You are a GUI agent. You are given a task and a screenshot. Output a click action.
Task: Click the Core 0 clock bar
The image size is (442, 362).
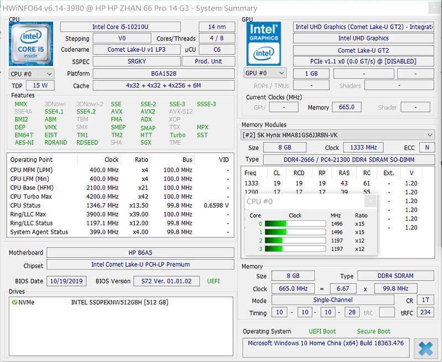pos(295,224)
